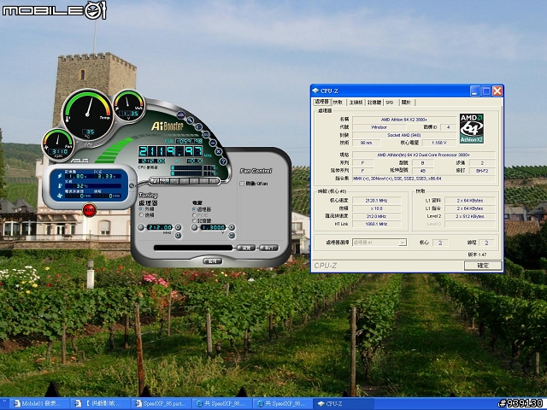This screenshot has width=547, height=410.
Task: Select the 記憶體 voltage radio button
Action: [x=194, y=220]
